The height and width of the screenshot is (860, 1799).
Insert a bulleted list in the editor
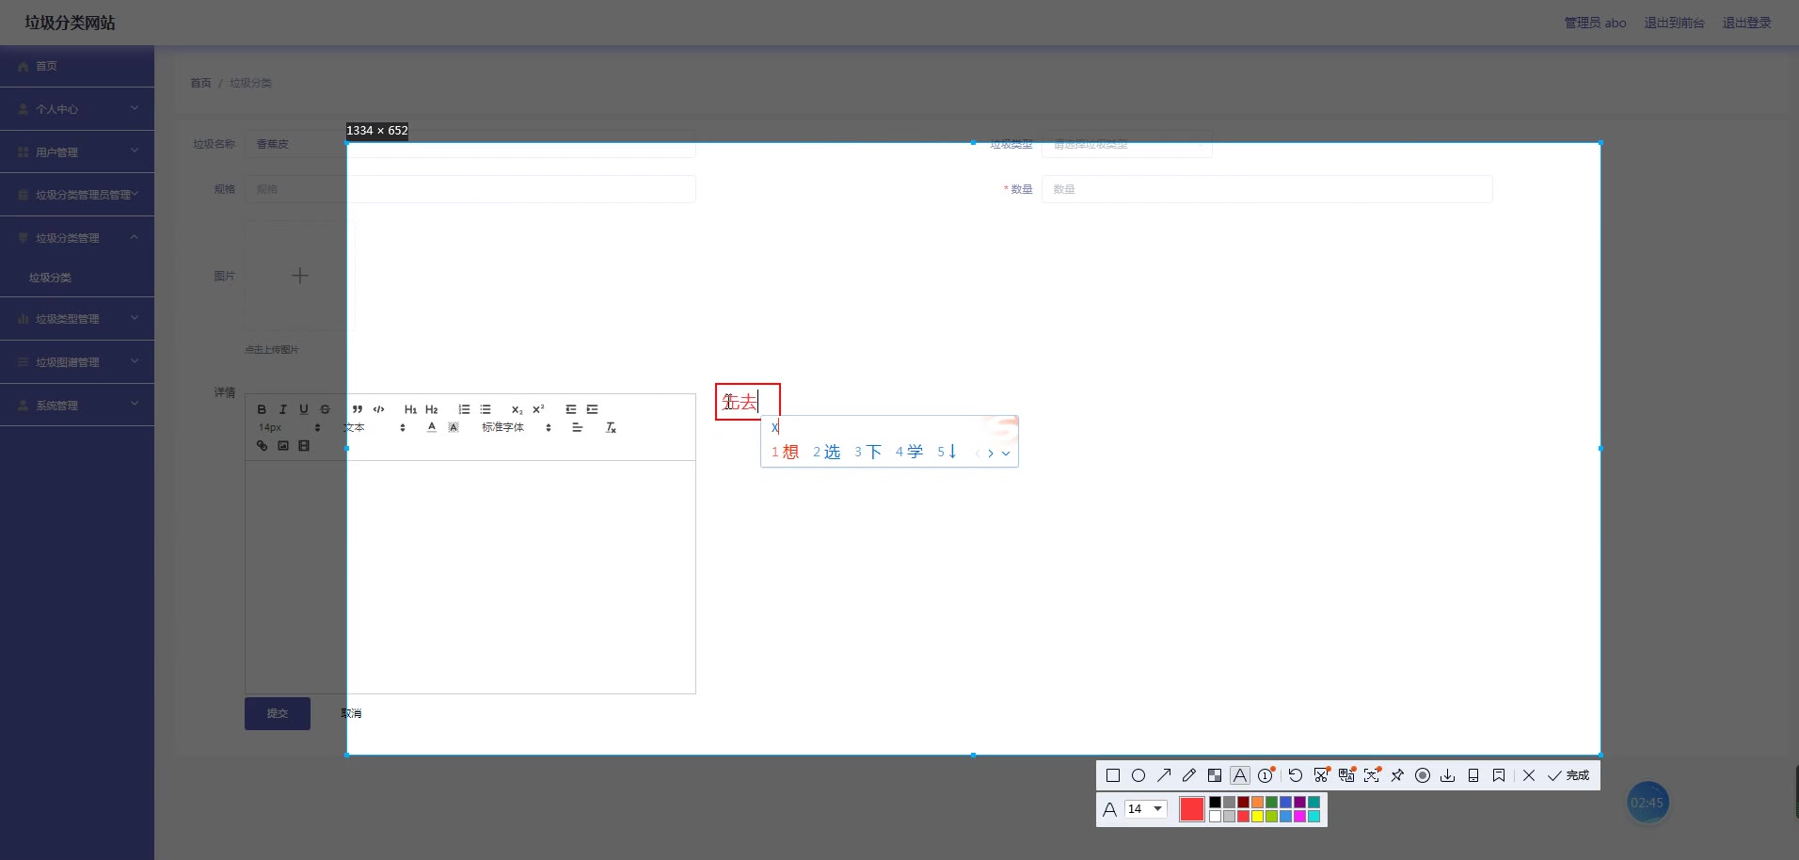(486, 409)
